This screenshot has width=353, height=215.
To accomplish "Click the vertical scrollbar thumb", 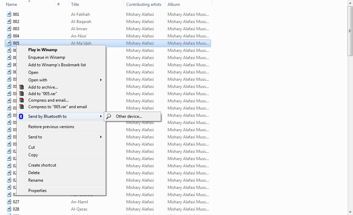I will click(350, 31).
